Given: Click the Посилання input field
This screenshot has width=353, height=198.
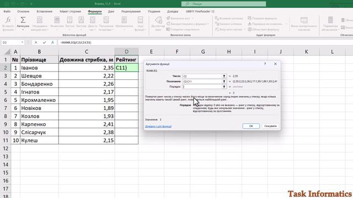Looking at the screenshot, I should click(202, 81).
